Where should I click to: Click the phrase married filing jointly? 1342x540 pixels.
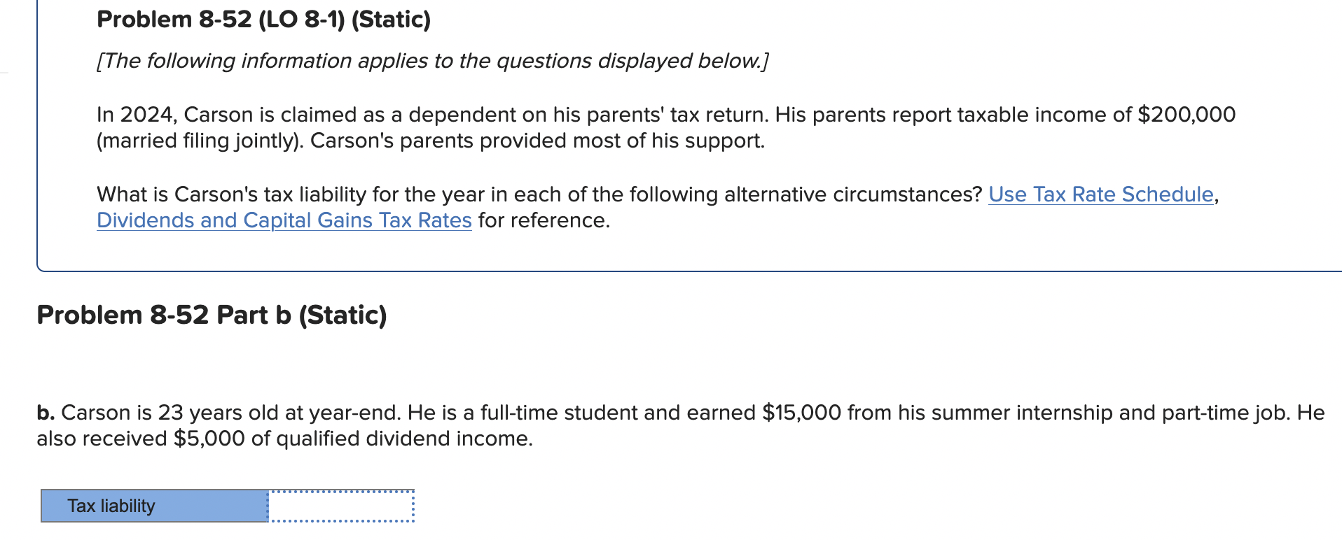[196, 141]
